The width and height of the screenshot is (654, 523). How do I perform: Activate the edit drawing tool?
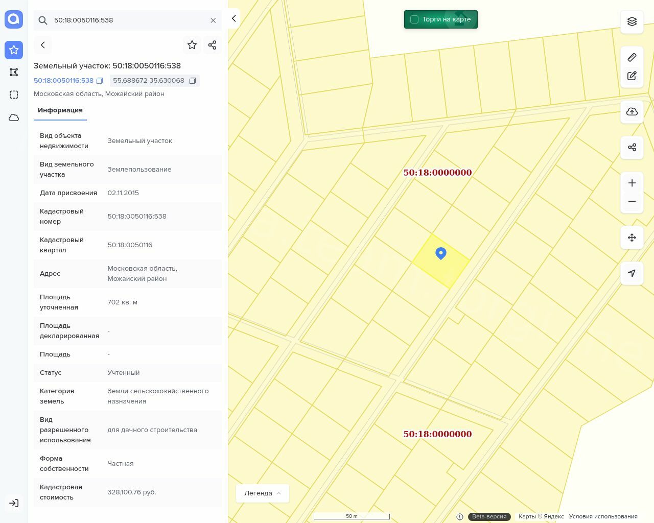[632, 76]
